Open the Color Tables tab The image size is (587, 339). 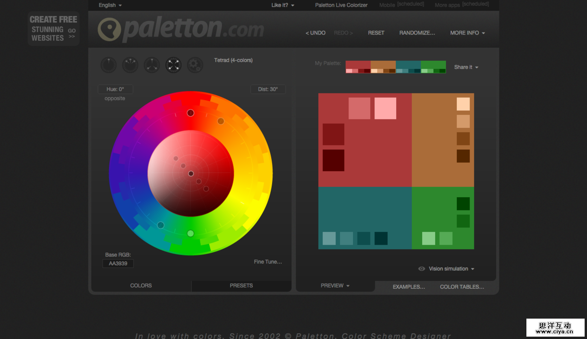pos(462,287)
